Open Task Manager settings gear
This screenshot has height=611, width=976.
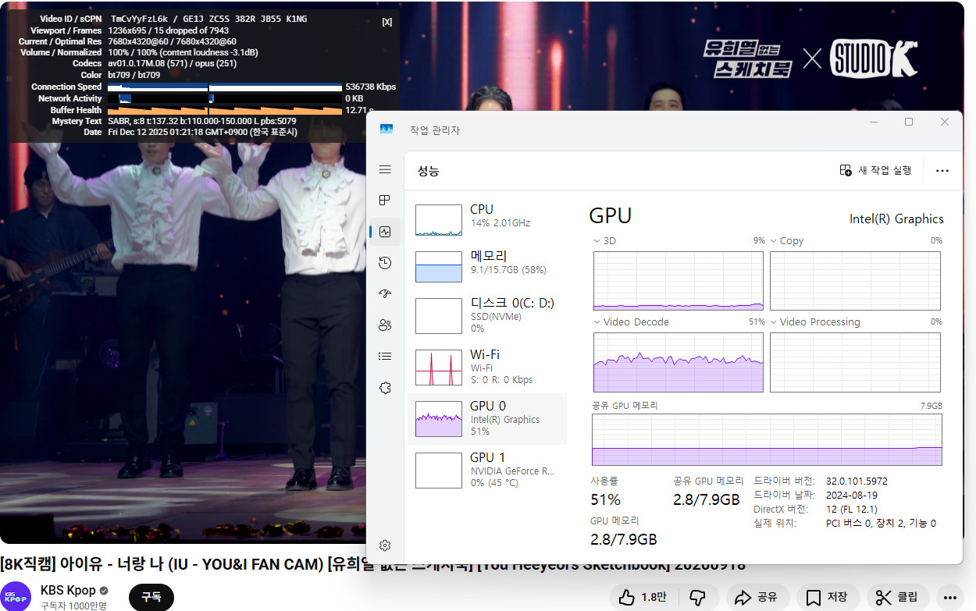point(384,545)
